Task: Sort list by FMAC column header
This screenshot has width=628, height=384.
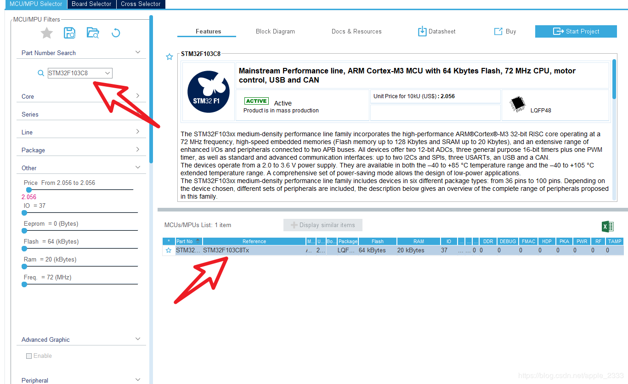Action: [x=528, y=241]
